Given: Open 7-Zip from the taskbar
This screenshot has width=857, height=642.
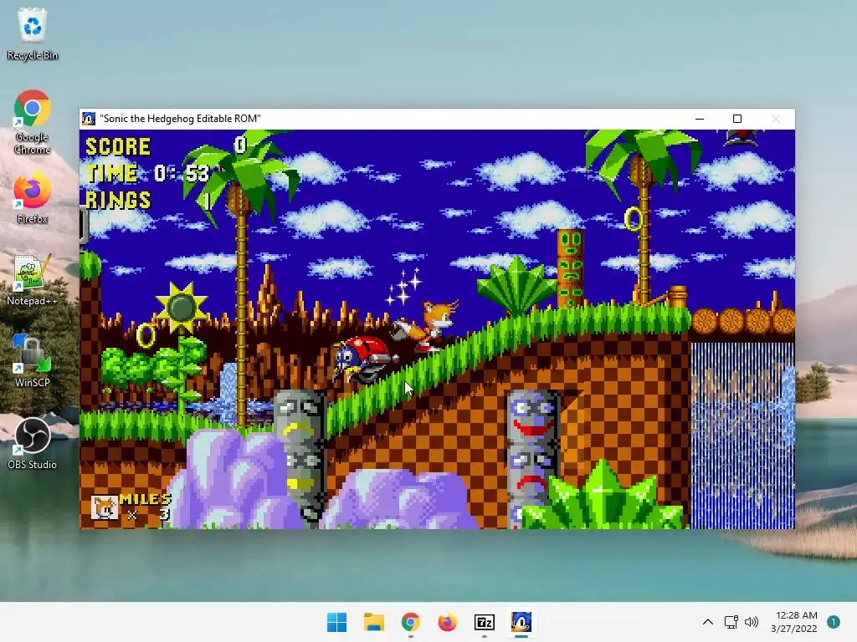Looking at the screenshot, I should click(x=485, y=622).
